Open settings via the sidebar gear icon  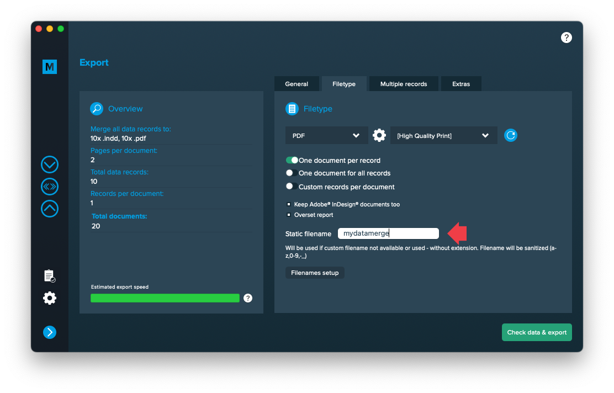tap(50, 299)
